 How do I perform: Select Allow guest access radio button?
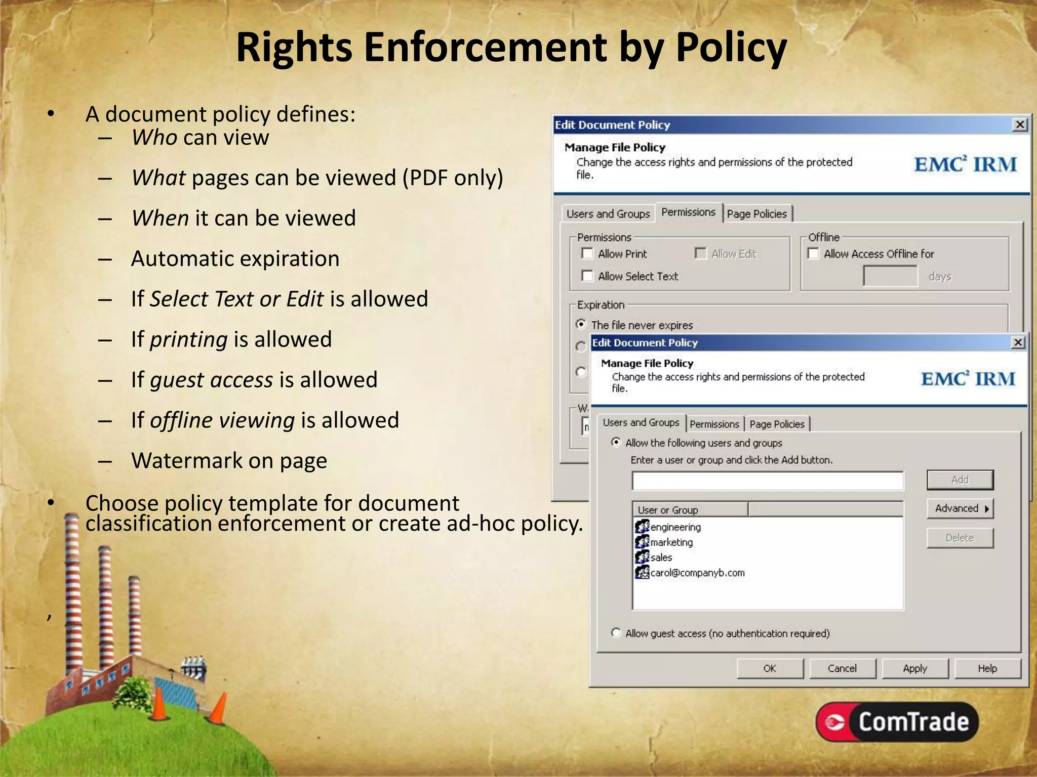[616, 633]
